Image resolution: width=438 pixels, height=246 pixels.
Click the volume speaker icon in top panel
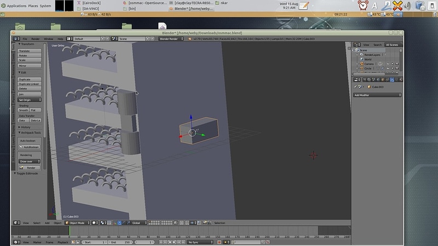click(407, 5)
